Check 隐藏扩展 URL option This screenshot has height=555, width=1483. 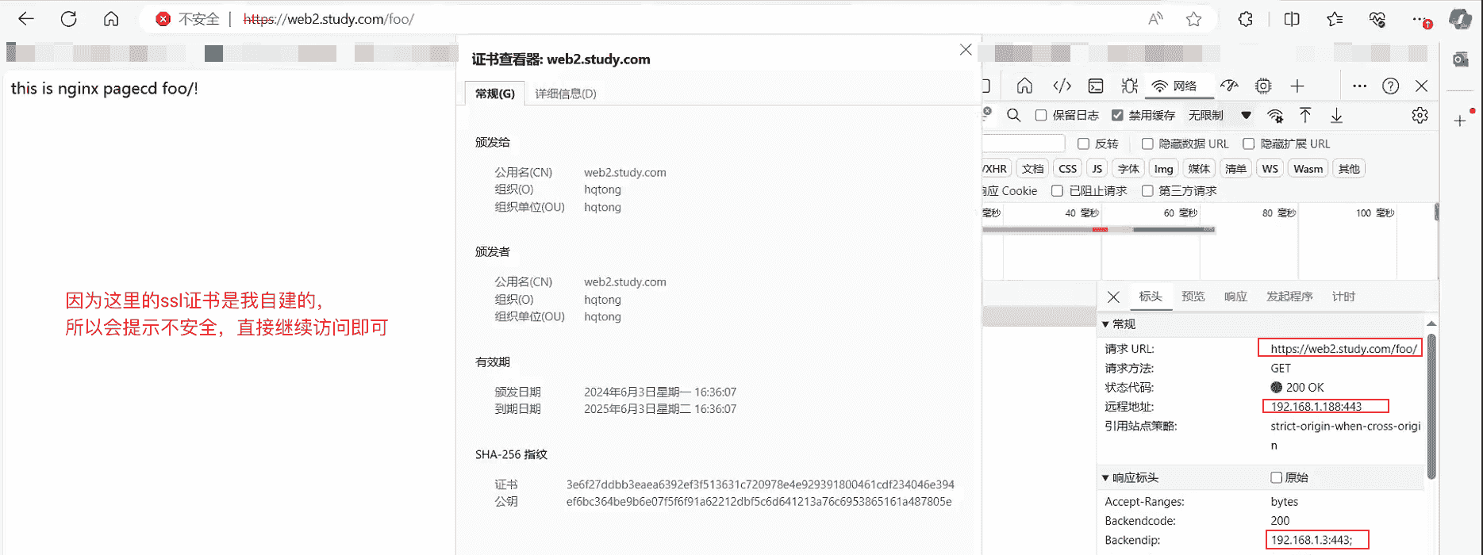1248,144
